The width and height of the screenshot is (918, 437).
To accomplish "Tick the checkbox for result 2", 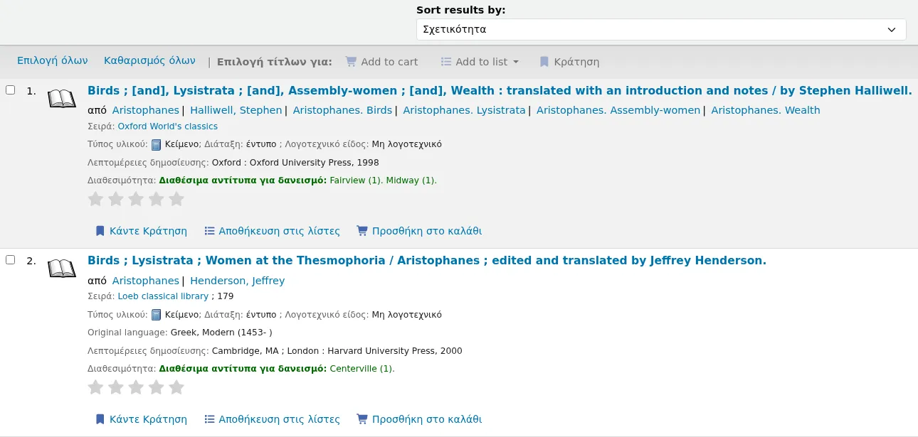I will (x=11, y=259).
